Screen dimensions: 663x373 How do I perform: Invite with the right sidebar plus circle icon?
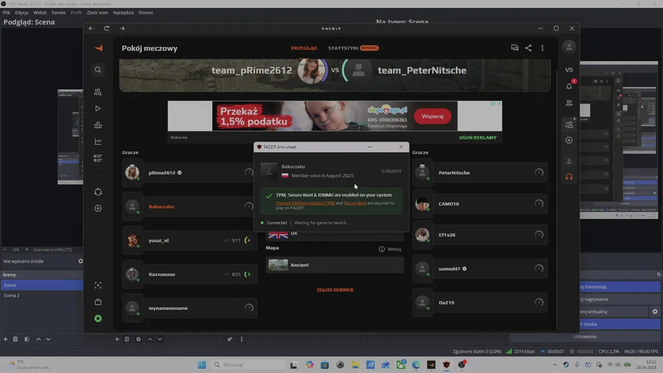coord(569,140)
